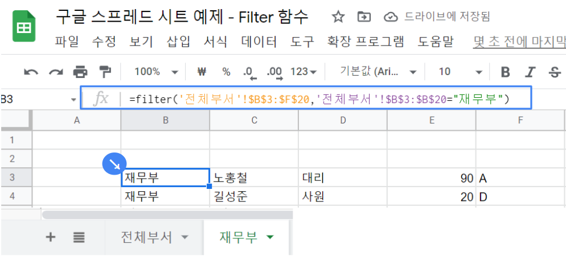The width and height of the screenshot is (566, 260).
Task: Open the 확장 프로그램 menu
Action: click(x=366, y=42)
